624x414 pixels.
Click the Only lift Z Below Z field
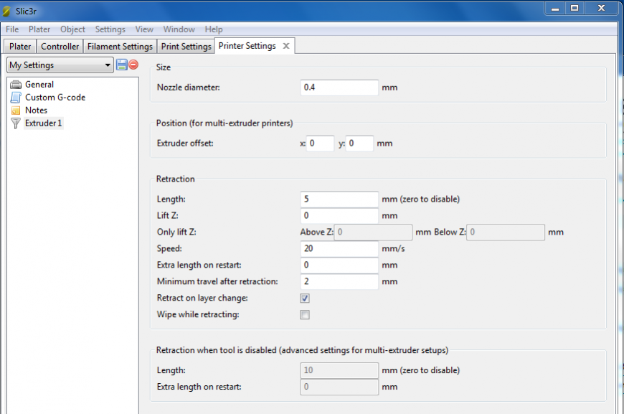(506, 232)
